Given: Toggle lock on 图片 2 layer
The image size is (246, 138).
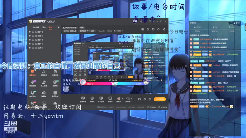Looking at the screenshot, I should click(x=33, y=40).
